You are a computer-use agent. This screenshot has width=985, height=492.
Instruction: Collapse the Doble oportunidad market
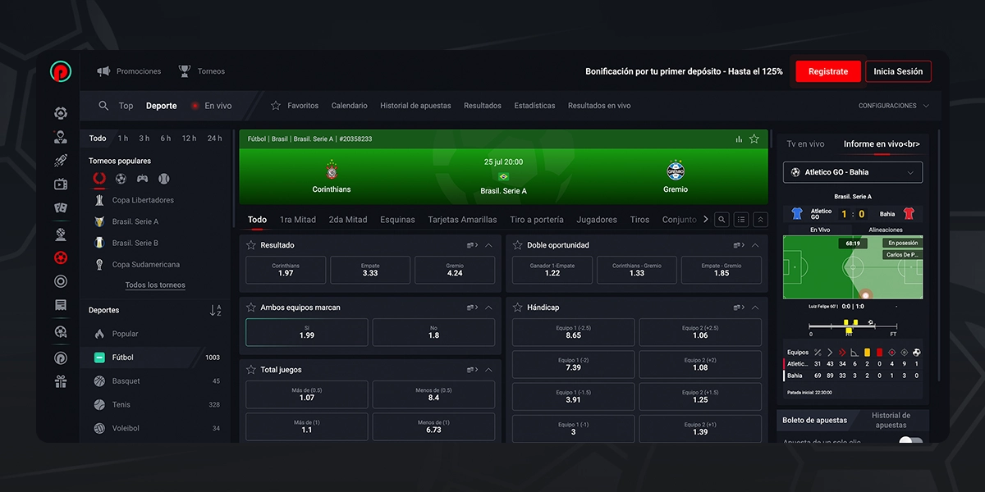755,245
